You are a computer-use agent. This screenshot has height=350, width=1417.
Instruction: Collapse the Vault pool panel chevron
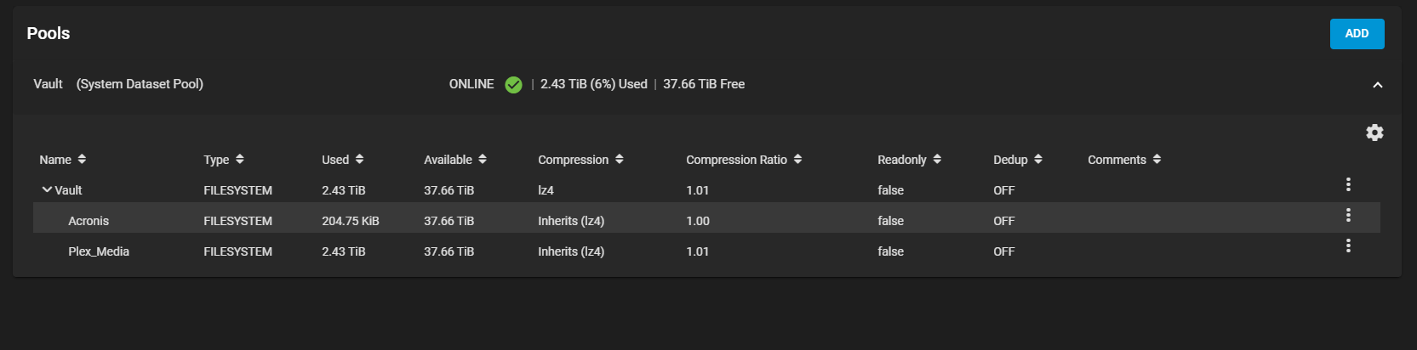[x=1377, y=85]
